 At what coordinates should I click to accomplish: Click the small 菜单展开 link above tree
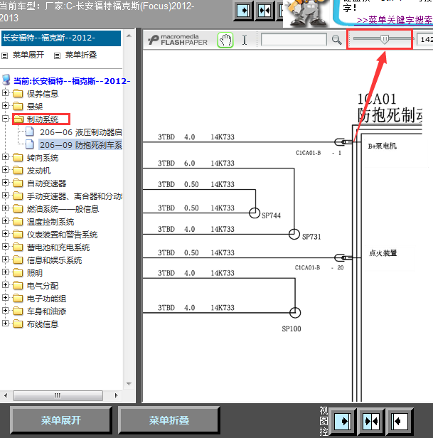28,55
